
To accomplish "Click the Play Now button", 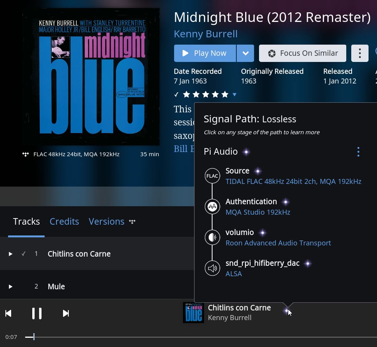I will (205, 53).
